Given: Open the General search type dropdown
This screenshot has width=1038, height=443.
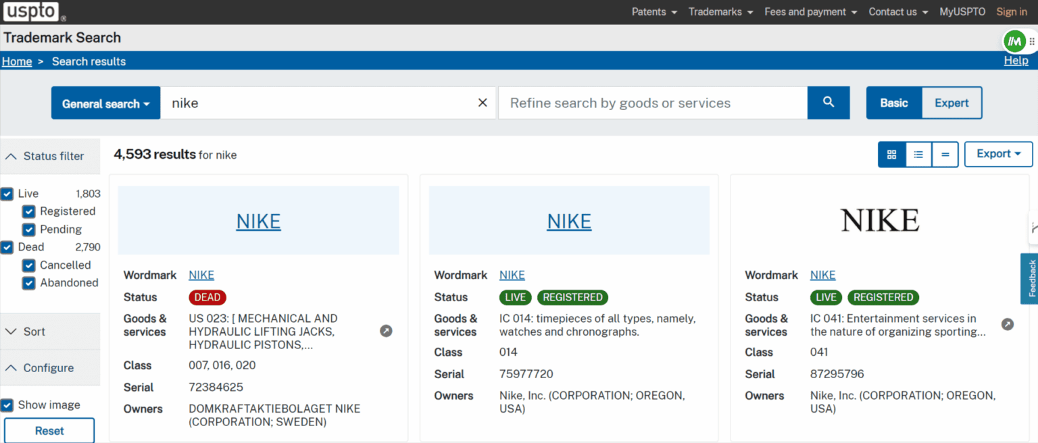Looking at the screenshot, I should pos(105,103).
